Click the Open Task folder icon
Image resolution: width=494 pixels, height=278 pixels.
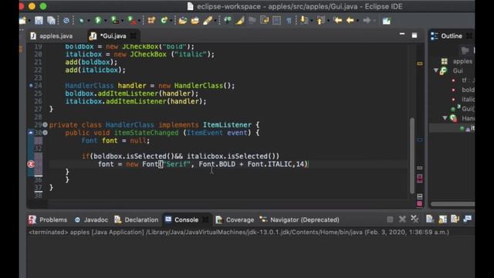pos(195,21)
